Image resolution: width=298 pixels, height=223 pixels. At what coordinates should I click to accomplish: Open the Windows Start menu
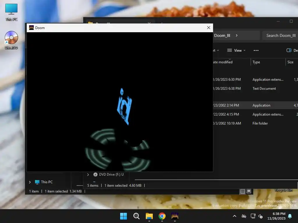click(x=123, y=216)
